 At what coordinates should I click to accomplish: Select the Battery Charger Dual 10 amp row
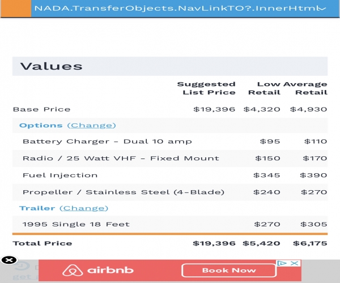(x=170, y=141)
